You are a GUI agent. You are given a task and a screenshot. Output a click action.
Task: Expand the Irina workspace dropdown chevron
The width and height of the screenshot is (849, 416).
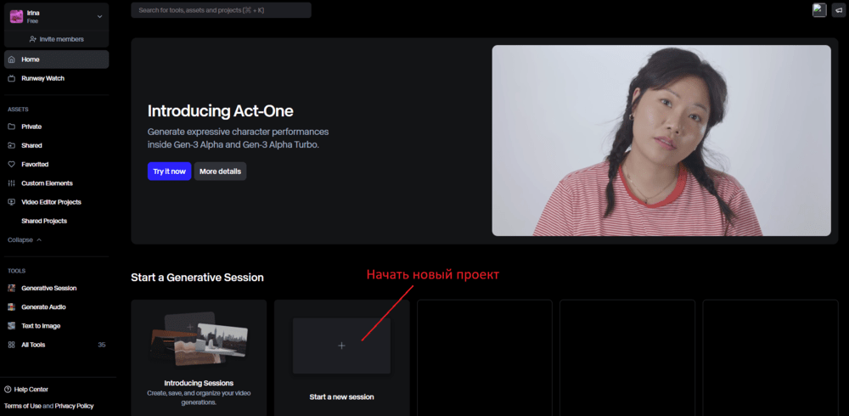[x=99, y=17]
